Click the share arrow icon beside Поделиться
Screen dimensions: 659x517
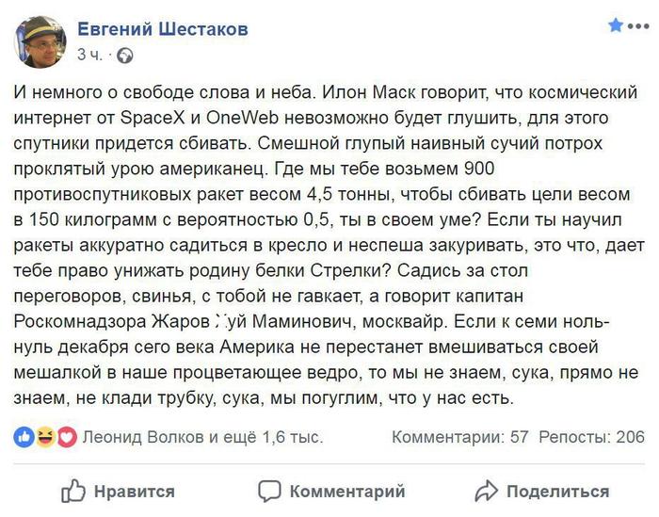486,491
